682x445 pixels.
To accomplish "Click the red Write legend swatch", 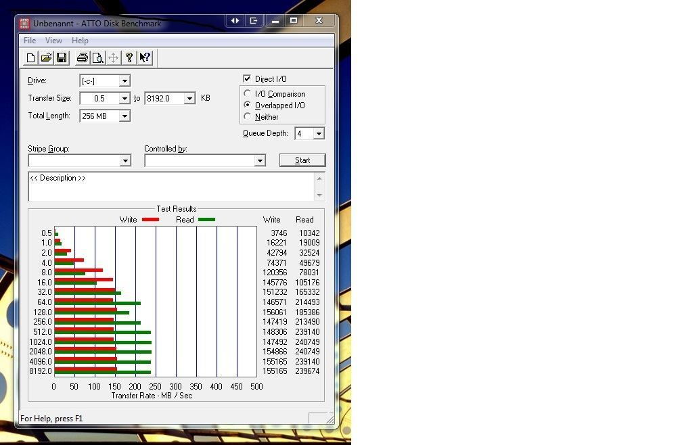I will pos(150,220).
